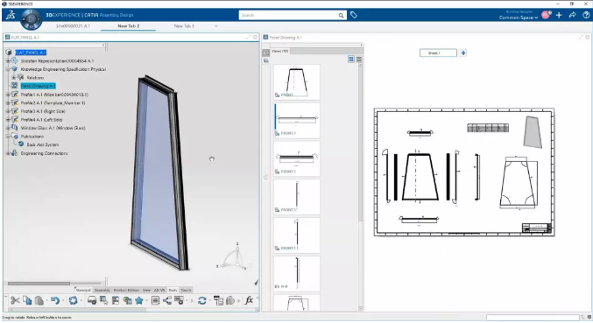Click the Undo arrow icon
Screen dimensions: 593x323
(55, 300)
